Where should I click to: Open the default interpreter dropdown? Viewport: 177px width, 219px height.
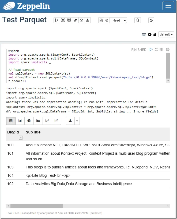[167, 34]
